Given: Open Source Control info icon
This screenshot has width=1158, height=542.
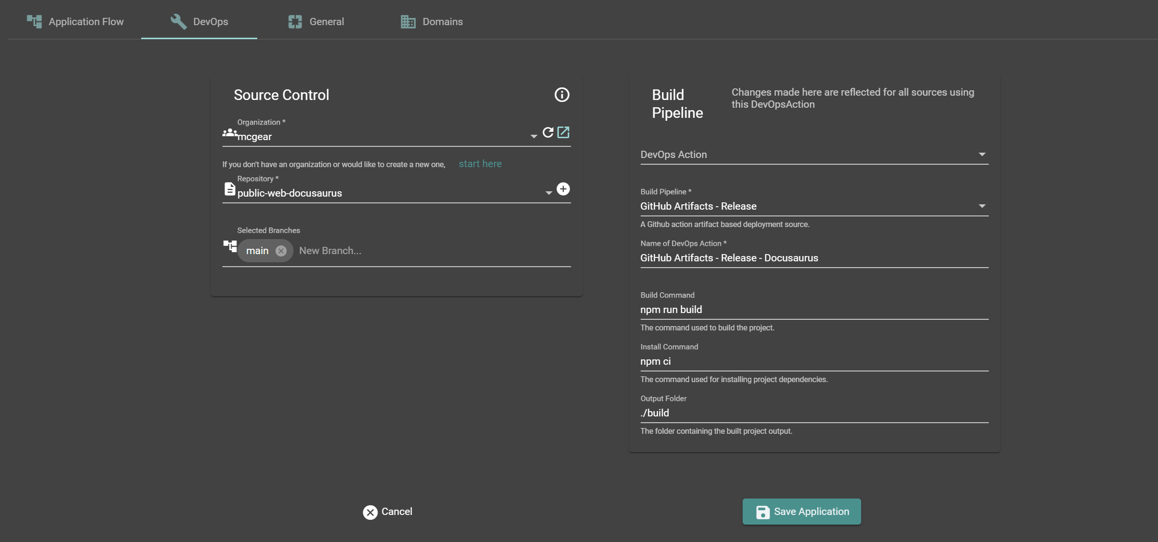Looking at the screenshot, I should [562, 95].
